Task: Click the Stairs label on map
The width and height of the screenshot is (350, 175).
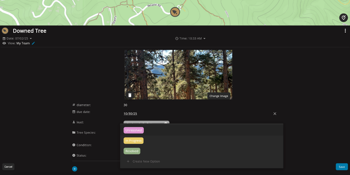Action: coord(115,20)
